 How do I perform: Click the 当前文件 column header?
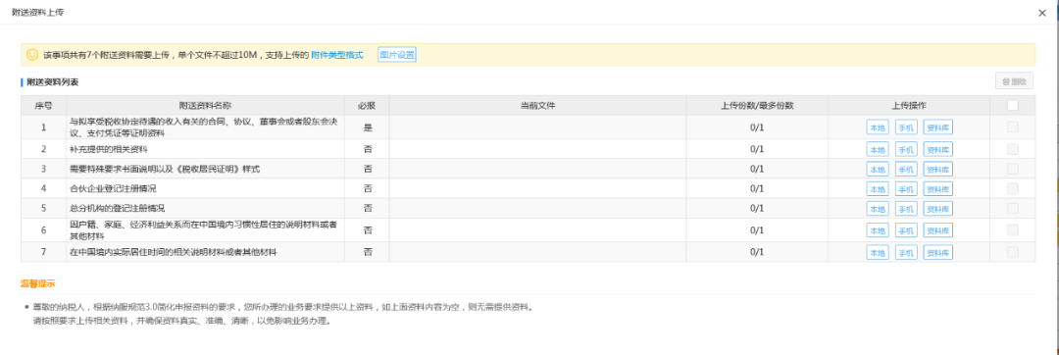537,105
